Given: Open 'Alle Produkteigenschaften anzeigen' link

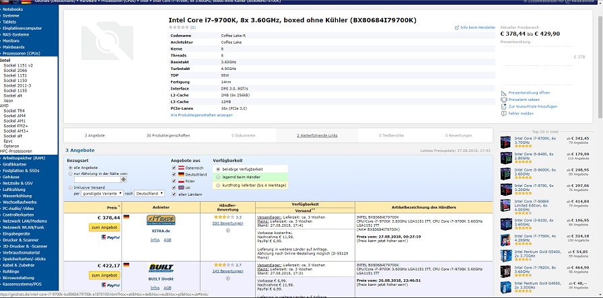Looking at the screenshot, I should point(201,115).
